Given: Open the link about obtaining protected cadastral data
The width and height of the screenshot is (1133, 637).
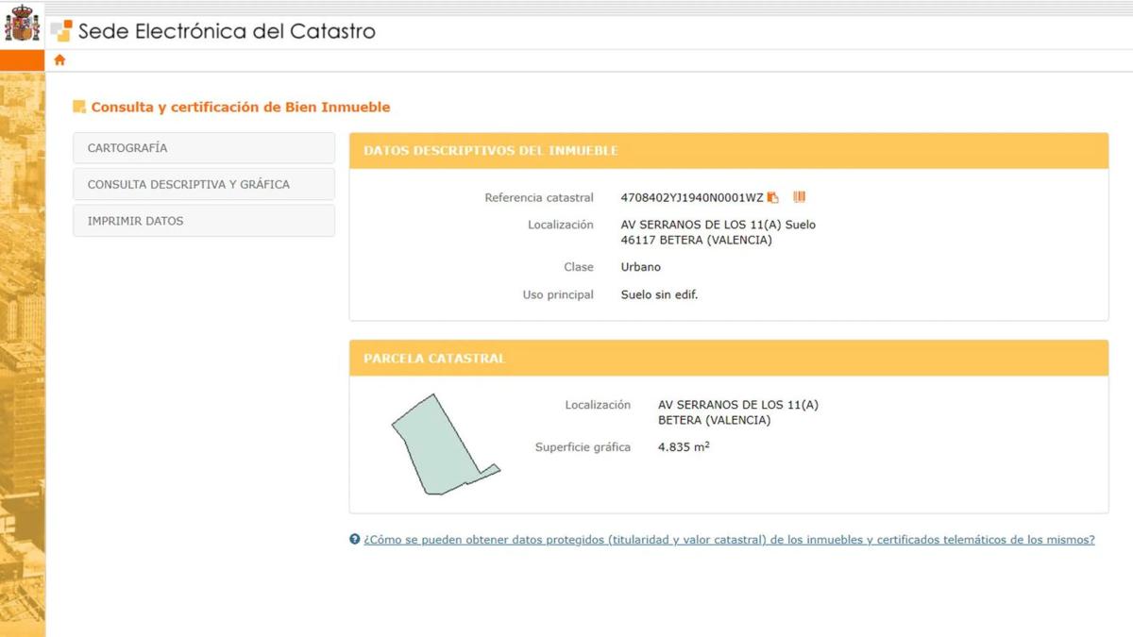Looking at the screenshot, I should pos(729,540).
